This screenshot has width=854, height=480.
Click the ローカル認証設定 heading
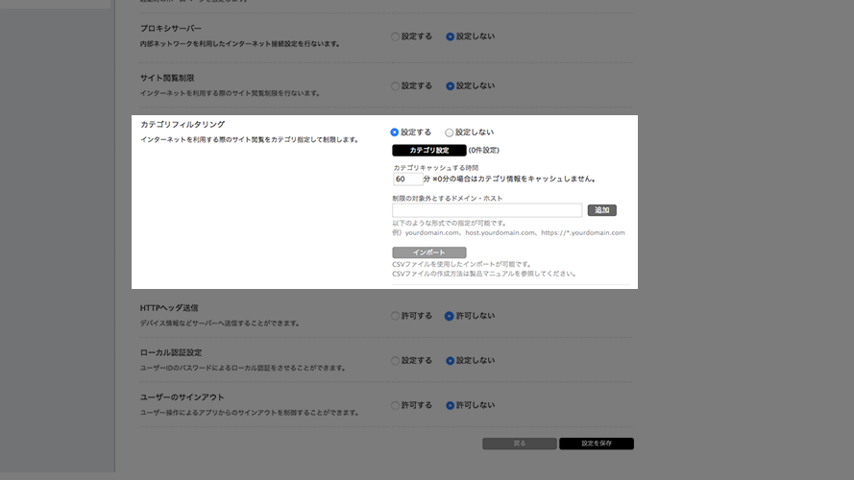tap(170, 352)
